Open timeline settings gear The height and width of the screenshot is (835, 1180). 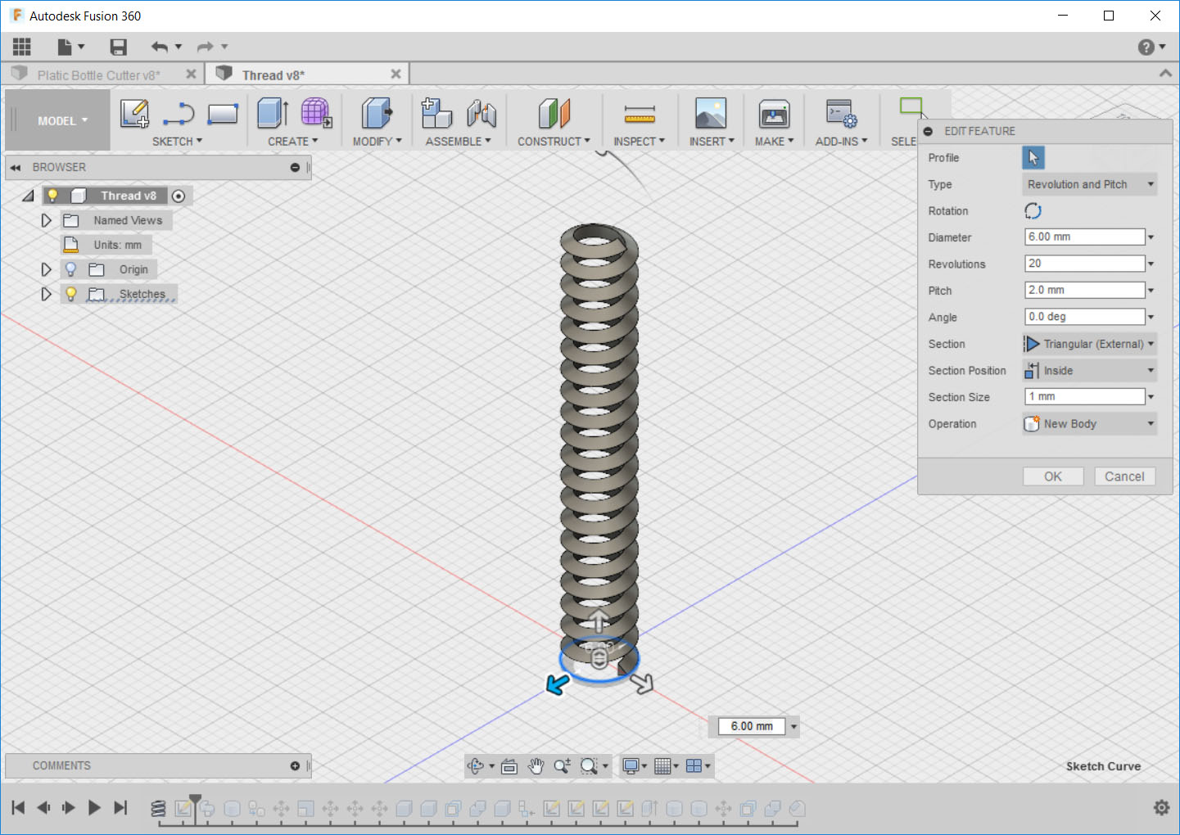tap(1161, 808)
